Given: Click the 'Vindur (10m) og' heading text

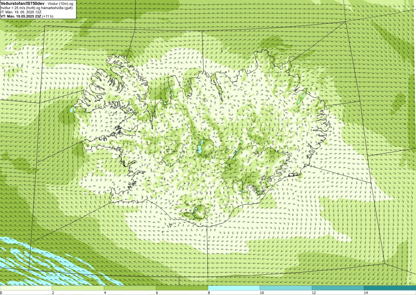Looking at the screenshot, I should tap(60, 4).
